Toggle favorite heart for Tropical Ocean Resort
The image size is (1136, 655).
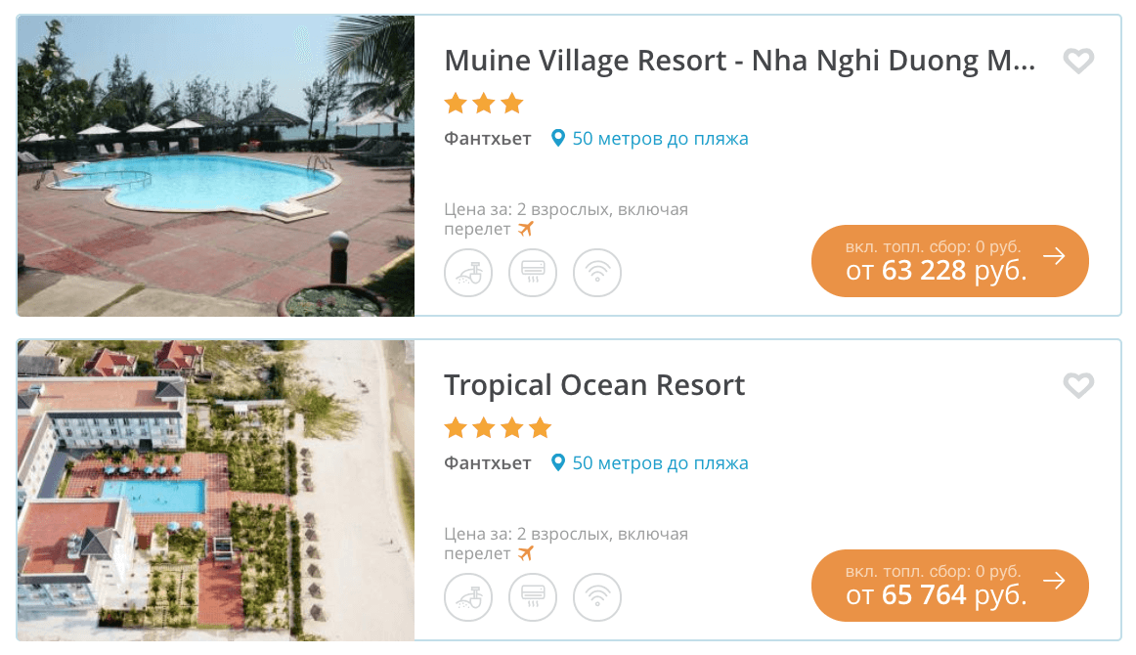[1077, 386]
